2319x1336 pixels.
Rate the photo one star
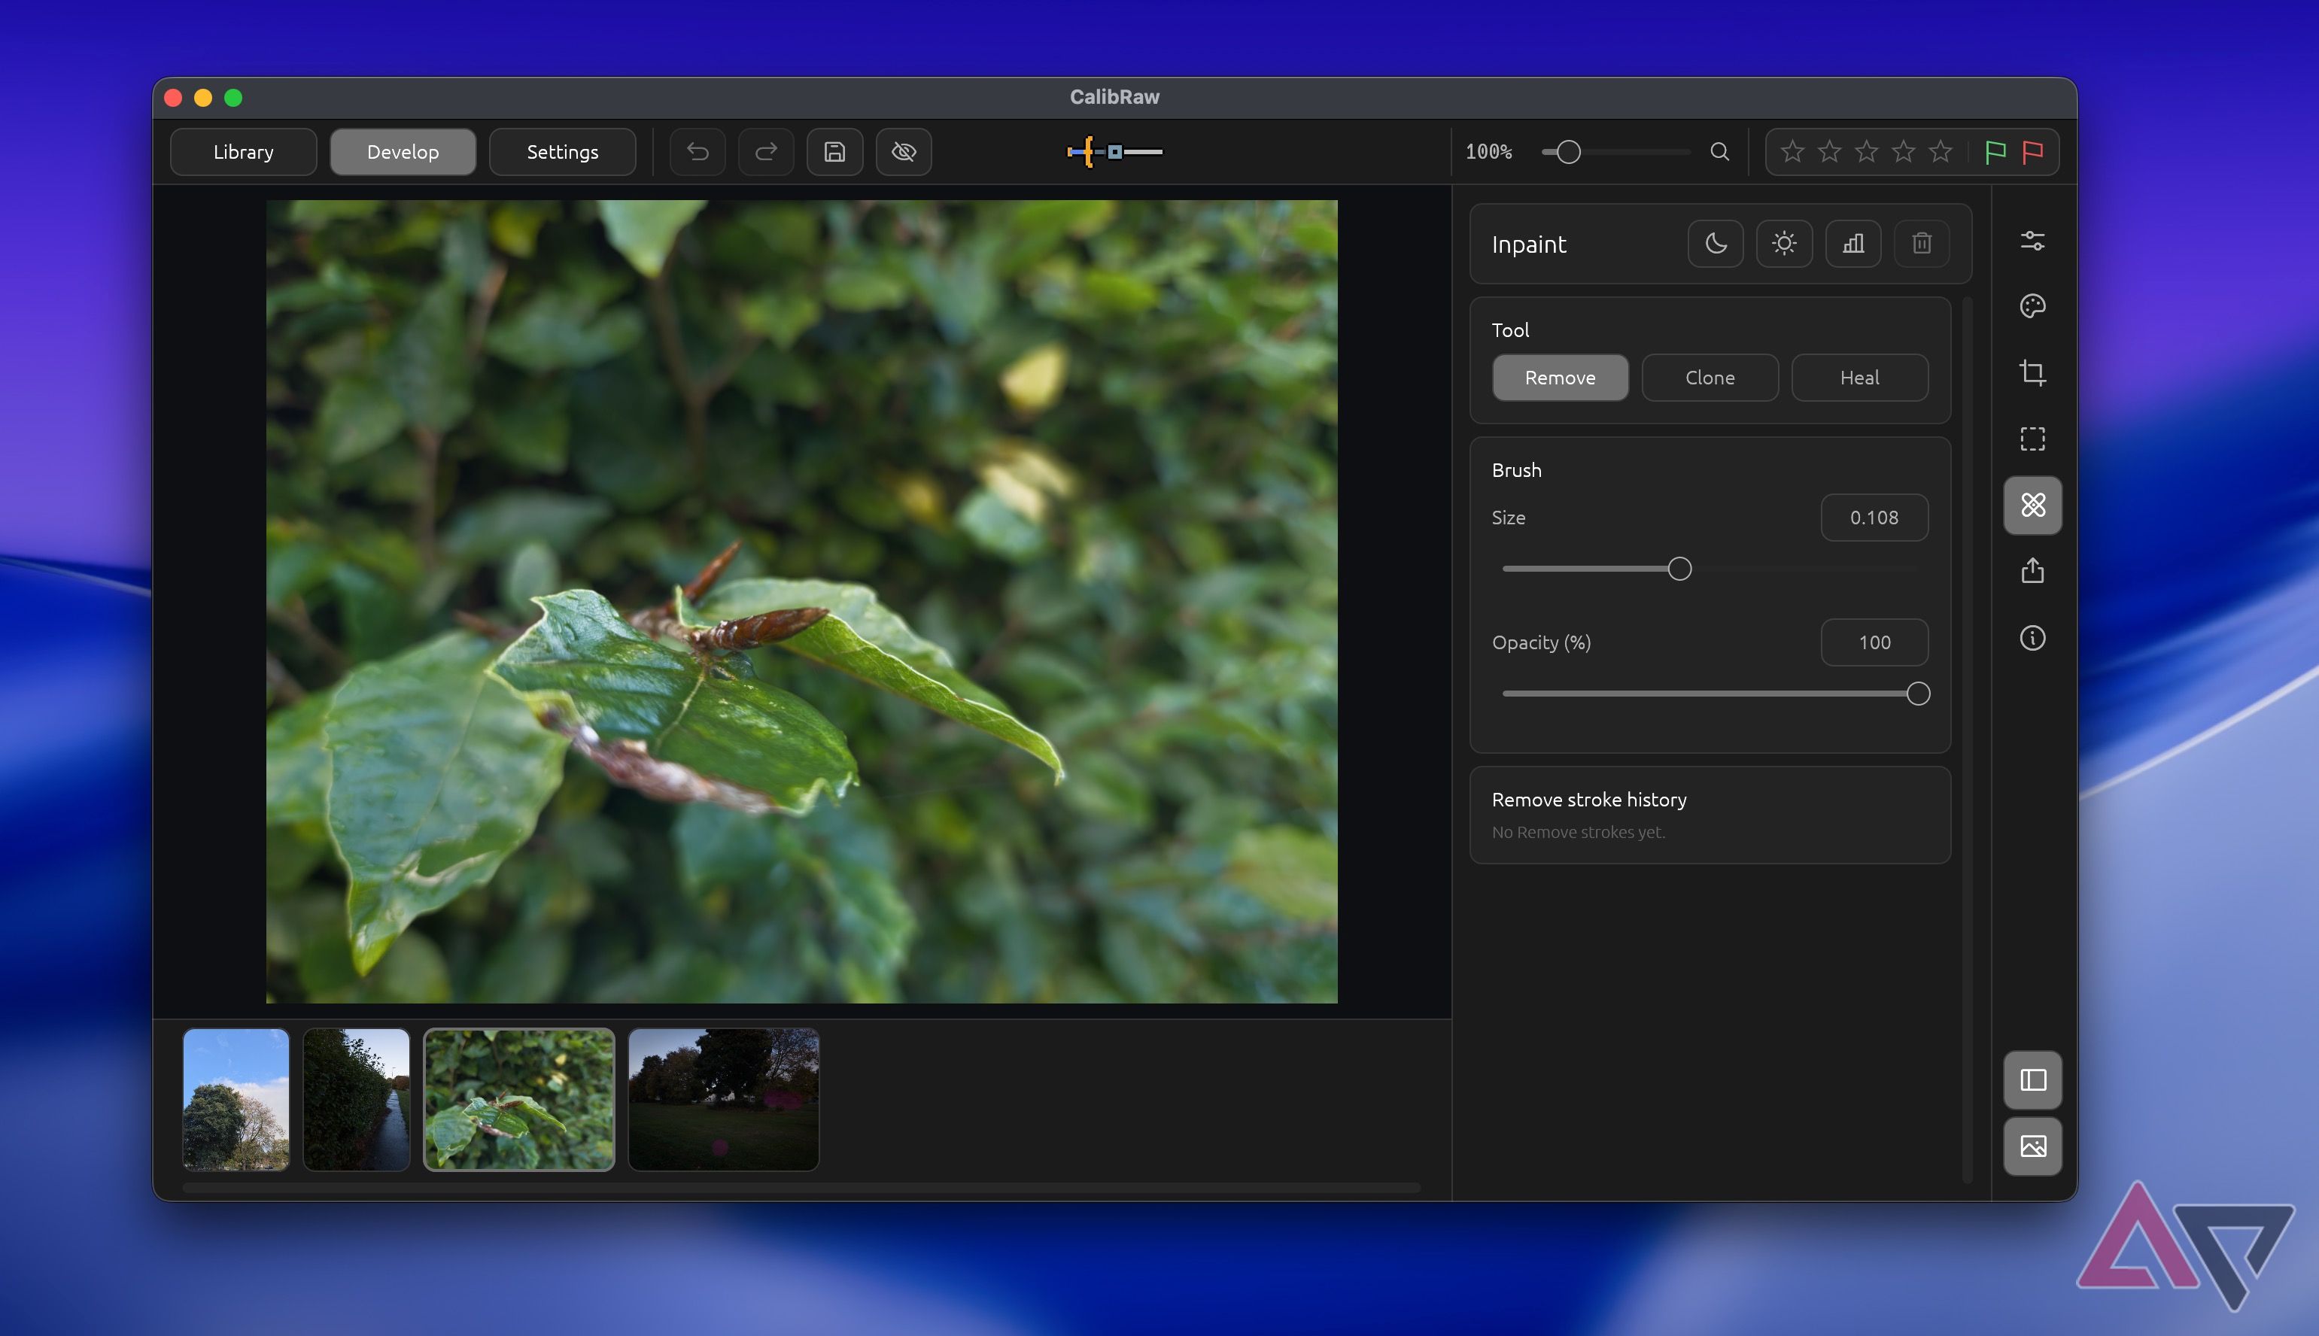1792,151
